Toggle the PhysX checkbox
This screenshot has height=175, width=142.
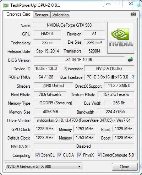click(80, 155)
